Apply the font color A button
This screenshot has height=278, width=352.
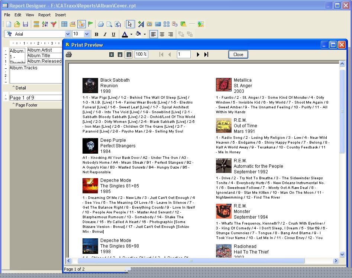125,34
